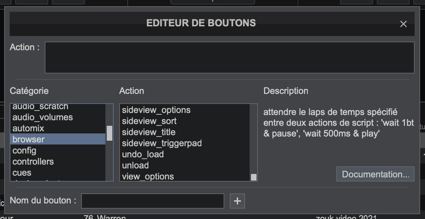Choose the undo_load action
Screen dimensions: 425x219
pyautogui.click(x=143, y=154)
